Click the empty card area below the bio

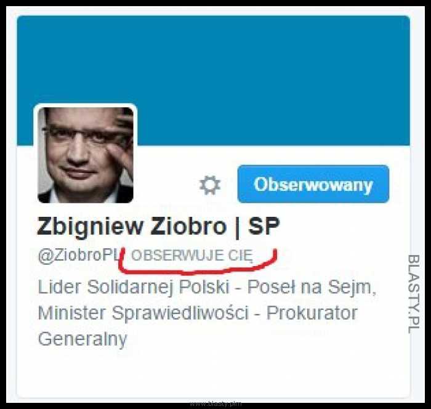213,373
